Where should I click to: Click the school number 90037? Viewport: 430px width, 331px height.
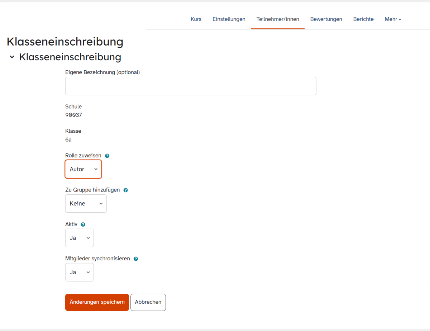point(73,115)
